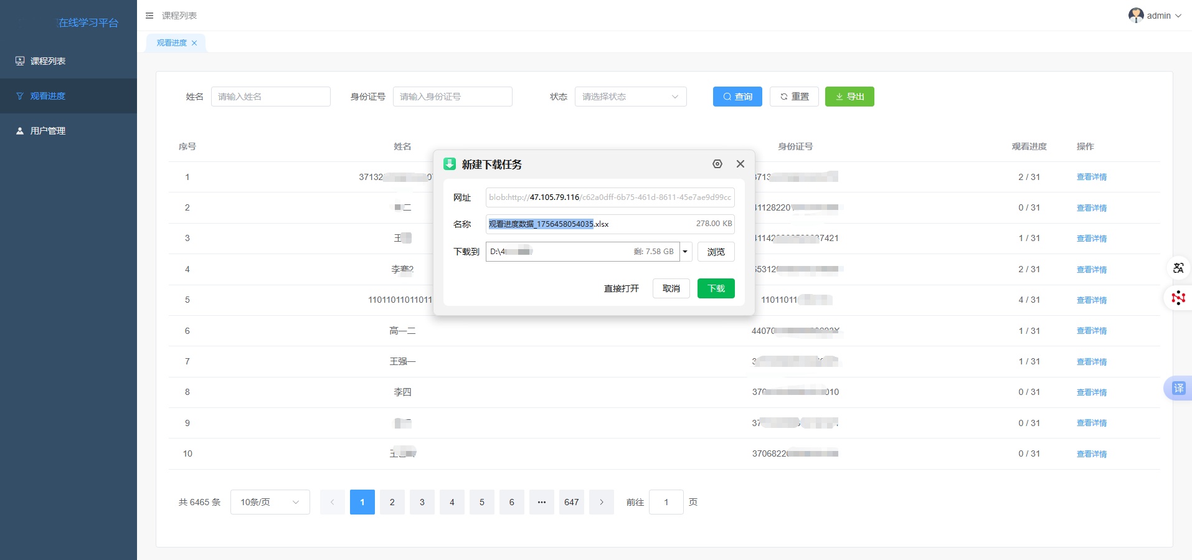Image resolution: width=1192 pixels, height=560 pixels.
Task: Click the translate floating icon on right edge
Action: (x=1178, y=268)
